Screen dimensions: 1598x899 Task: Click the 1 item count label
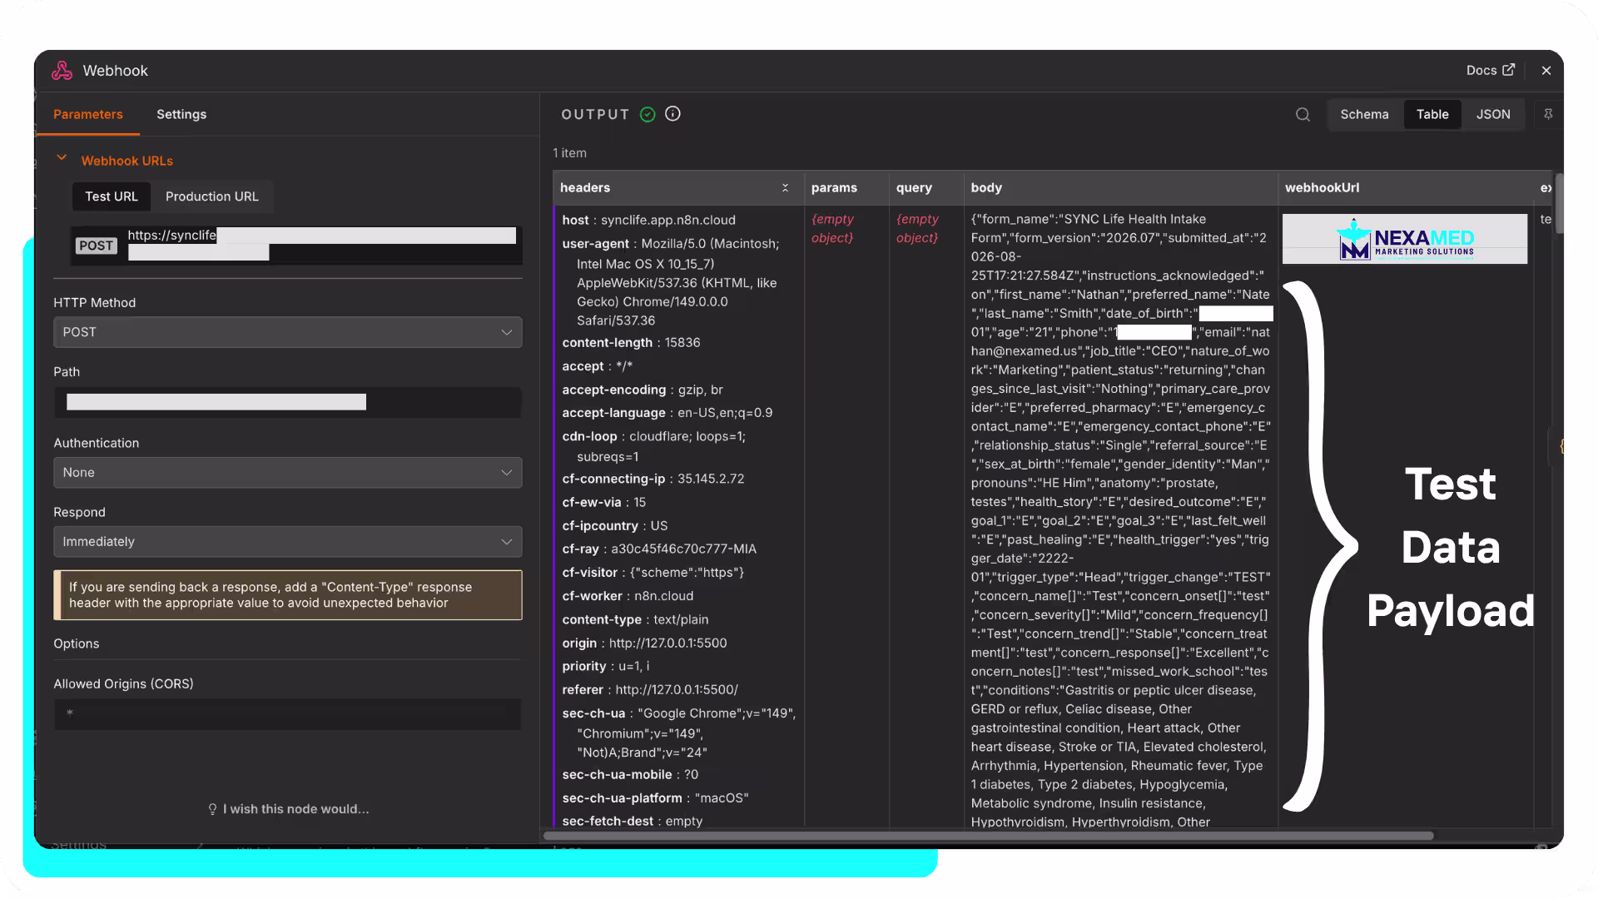pyautogui.click(x=570, y=153)
